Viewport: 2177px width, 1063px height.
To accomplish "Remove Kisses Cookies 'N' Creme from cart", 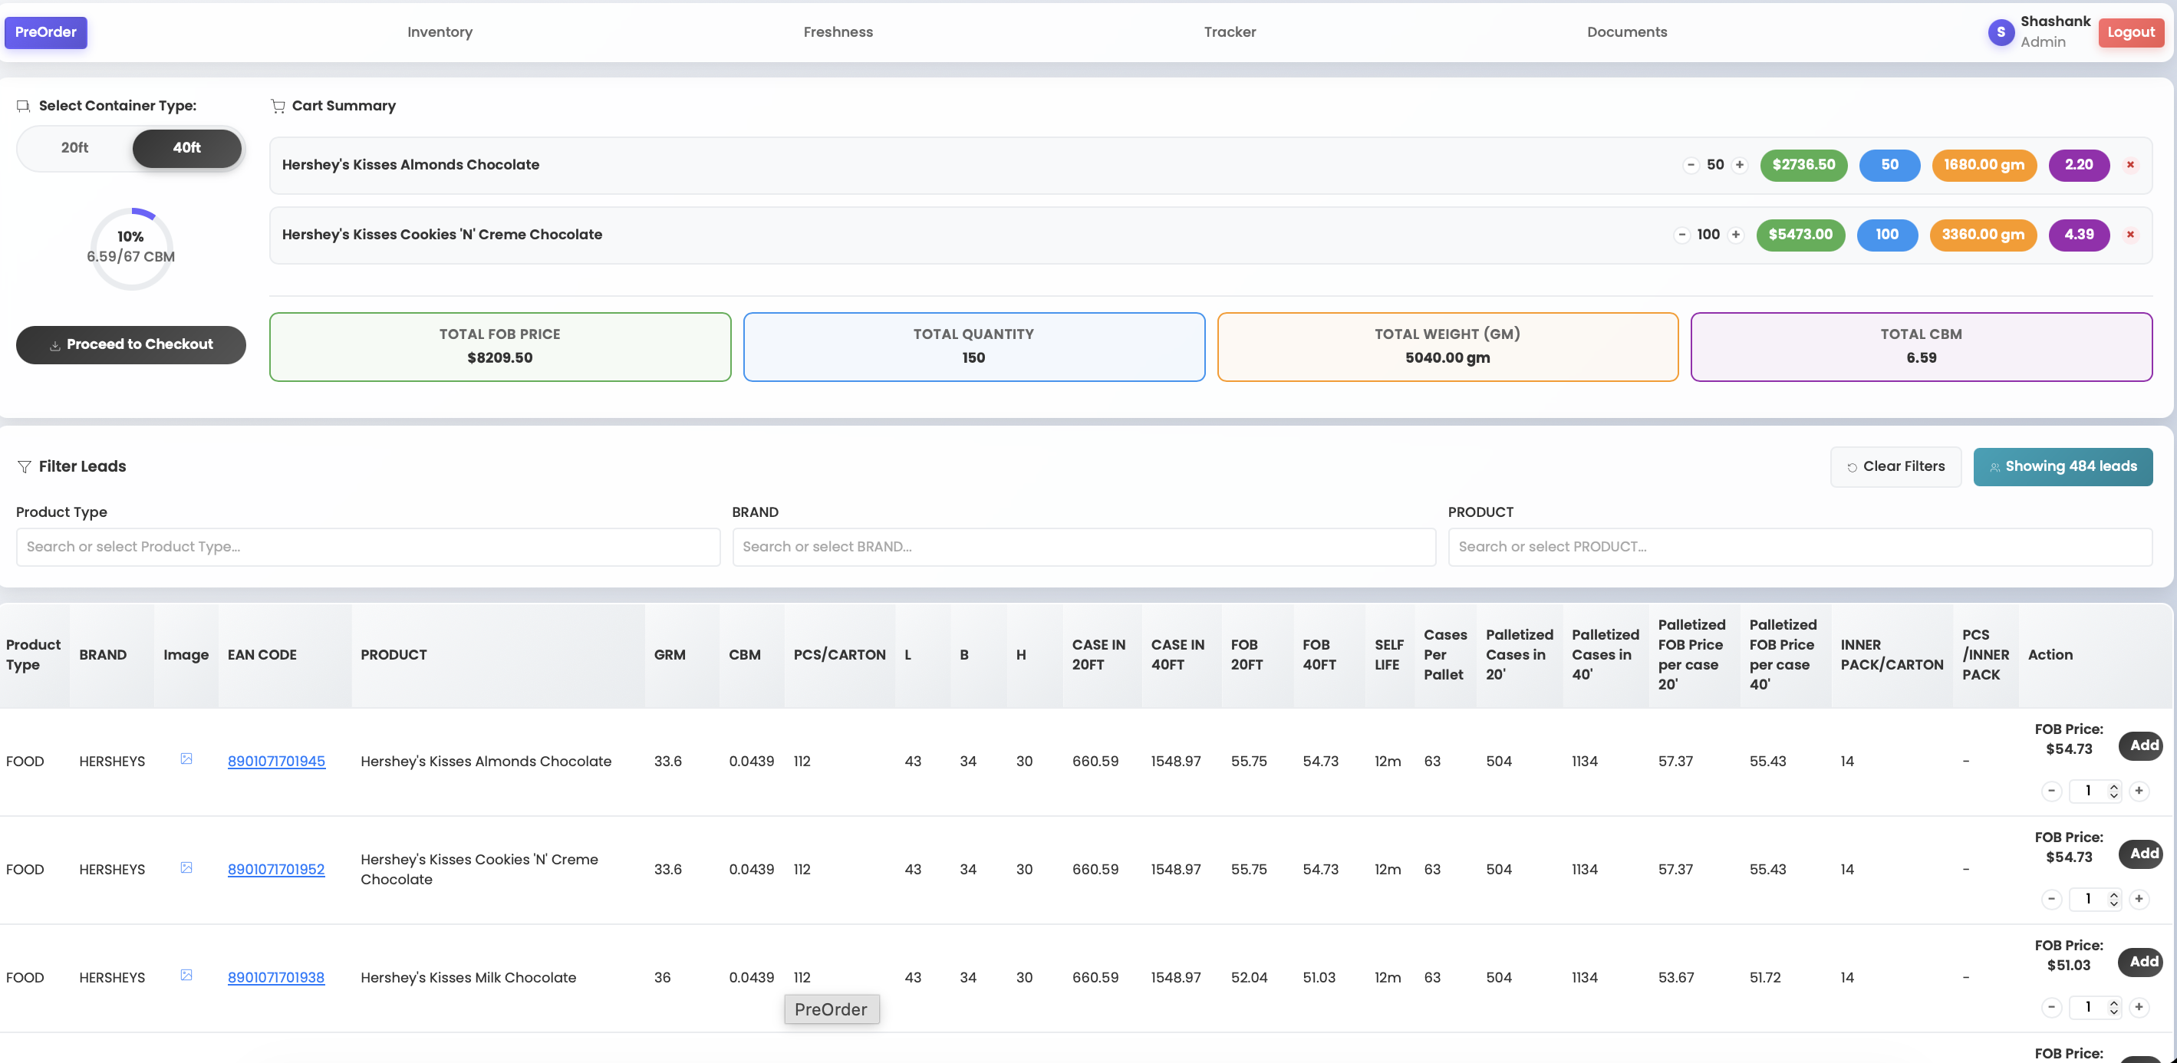I will click(x=2130, y=235).
